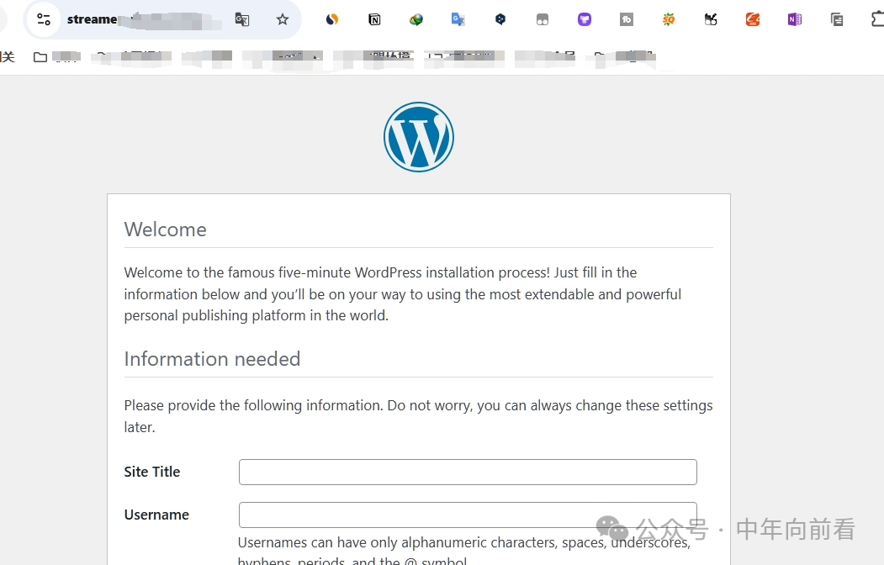Screen dimensions: 884x565
Task: Click the dark blue hexagon extension icon
Action: coord(500,19)
